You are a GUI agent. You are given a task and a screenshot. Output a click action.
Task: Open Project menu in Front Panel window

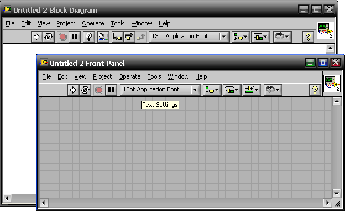pos(102,76)
